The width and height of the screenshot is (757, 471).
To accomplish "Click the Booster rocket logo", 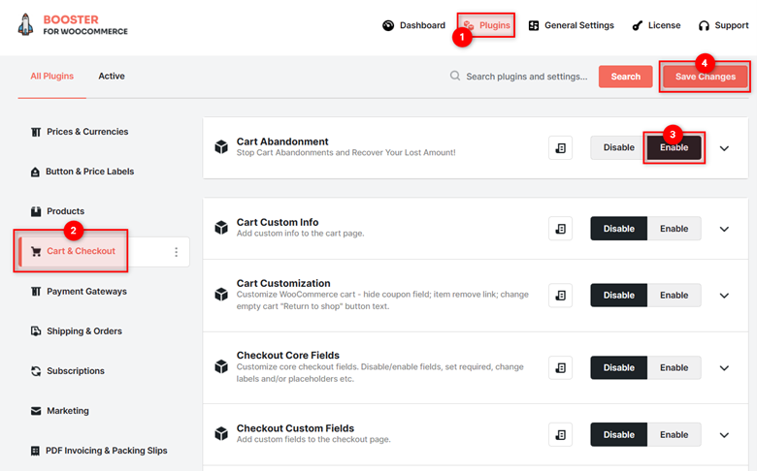I will (x=25, y=24).
